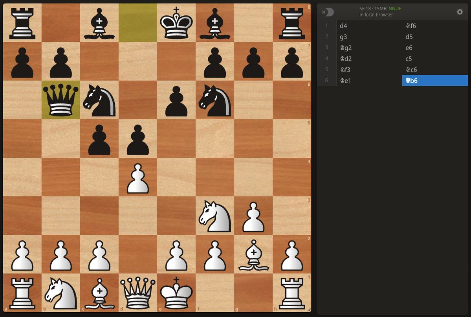Click the white bishop on g2
Viewport: 471px width, 317px height.
pyautogui.click(x=253, y=254)
